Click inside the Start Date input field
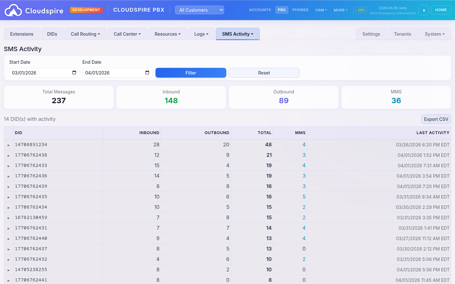The width and height of the screenshot is (455, 284). 38,73
